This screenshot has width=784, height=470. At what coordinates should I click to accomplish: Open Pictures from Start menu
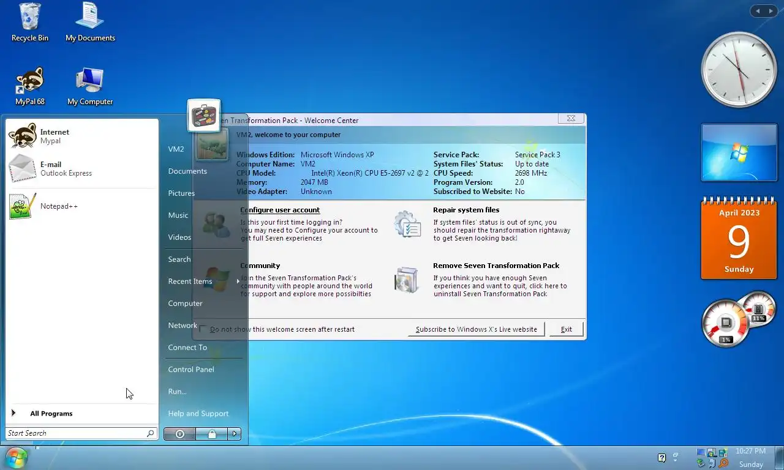[x=181, y=193]
